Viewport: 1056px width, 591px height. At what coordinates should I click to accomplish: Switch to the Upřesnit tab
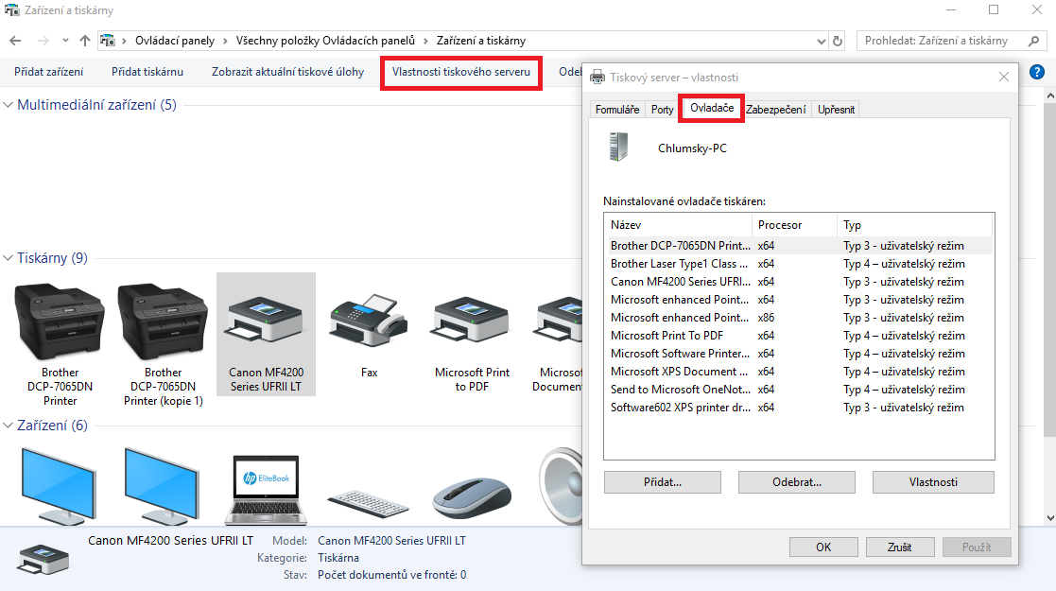(836, 109)
